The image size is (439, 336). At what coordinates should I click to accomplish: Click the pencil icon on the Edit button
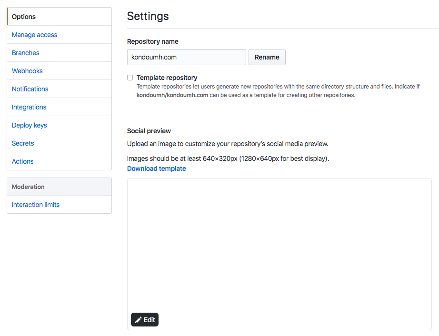pyautogui.click(x=139, y=319)
